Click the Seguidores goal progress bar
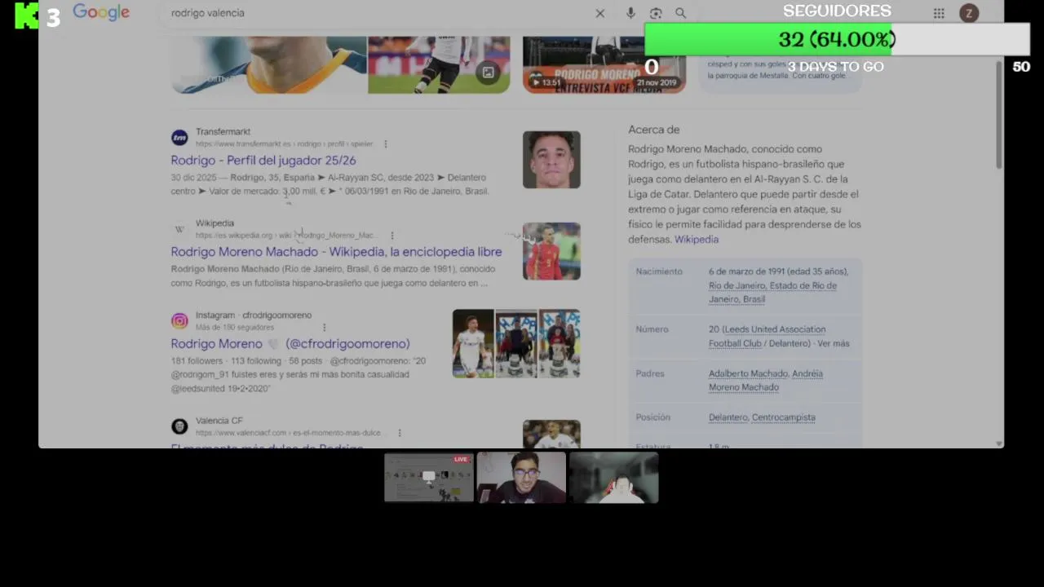Screen dimensions: 1044x587 (837, 39)
